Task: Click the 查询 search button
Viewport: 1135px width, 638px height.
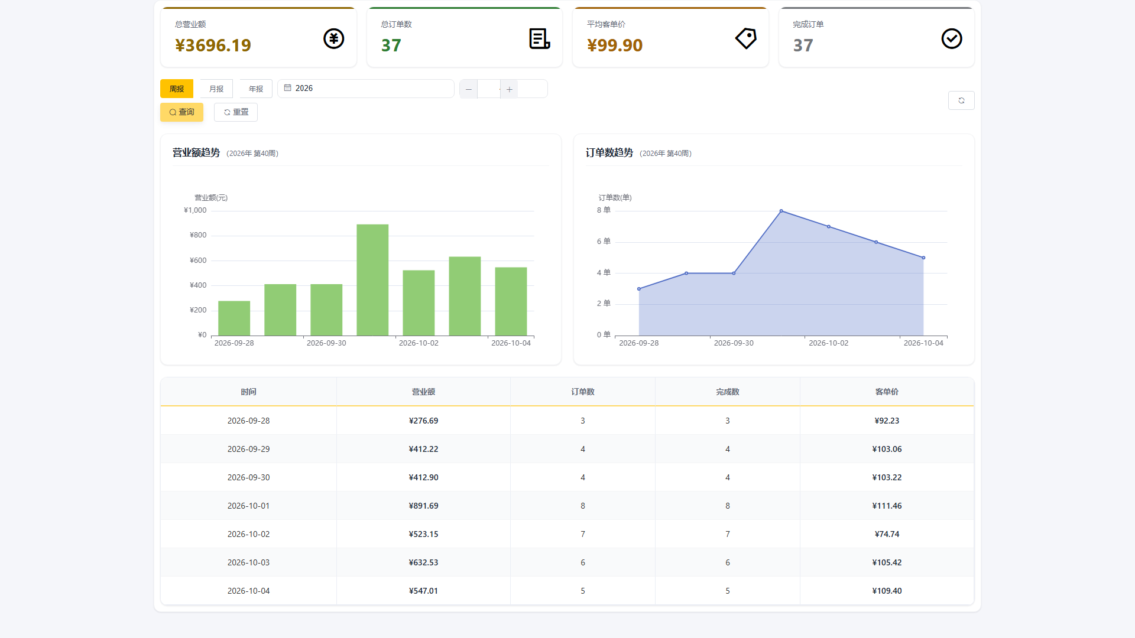Action: 181,112
